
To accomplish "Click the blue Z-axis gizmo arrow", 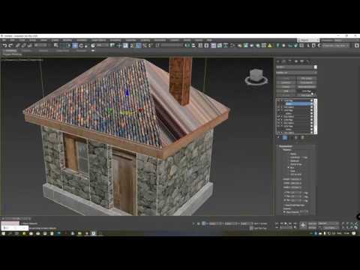I will pyautogui.click(x=127, y=93).
